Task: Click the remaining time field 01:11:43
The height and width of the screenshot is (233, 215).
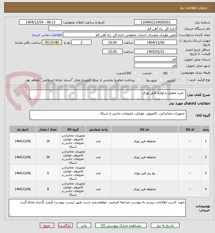Action: click(52, 42)
